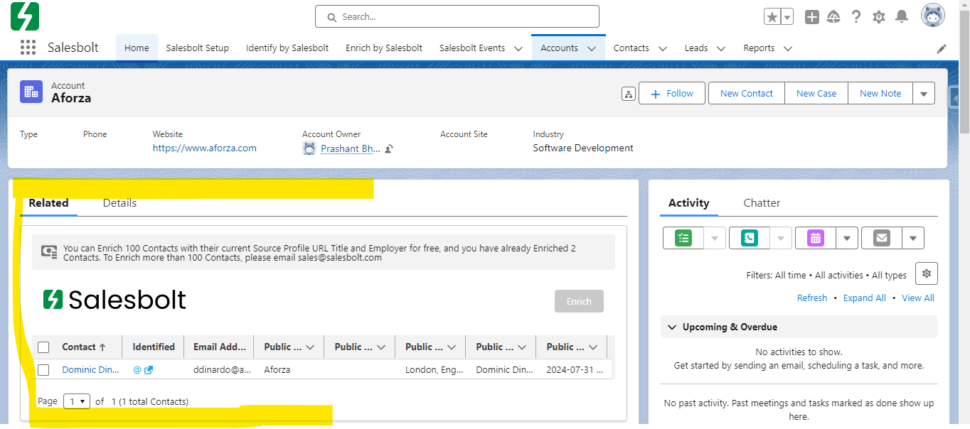Click the New Task green icon
Viewport: 970px width, 429px height.
pyautogui.click(x=683, y=238)
